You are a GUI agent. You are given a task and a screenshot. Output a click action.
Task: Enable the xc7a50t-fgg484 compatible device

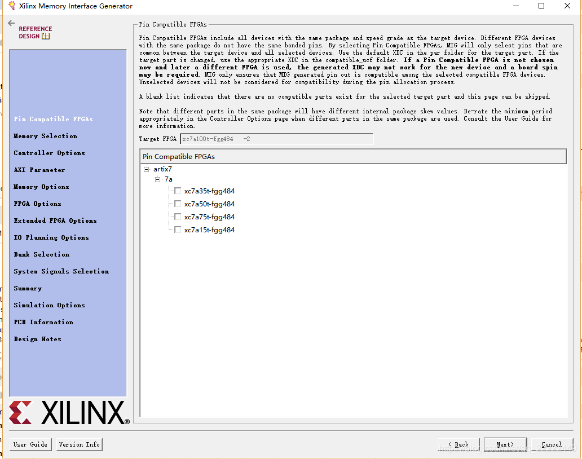pos(178,204)
